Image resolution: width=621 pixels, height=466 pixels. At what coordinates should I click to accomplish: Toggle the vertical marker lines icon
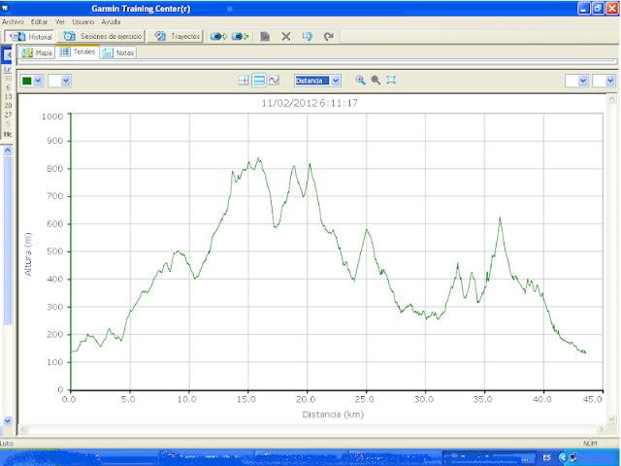244,81
